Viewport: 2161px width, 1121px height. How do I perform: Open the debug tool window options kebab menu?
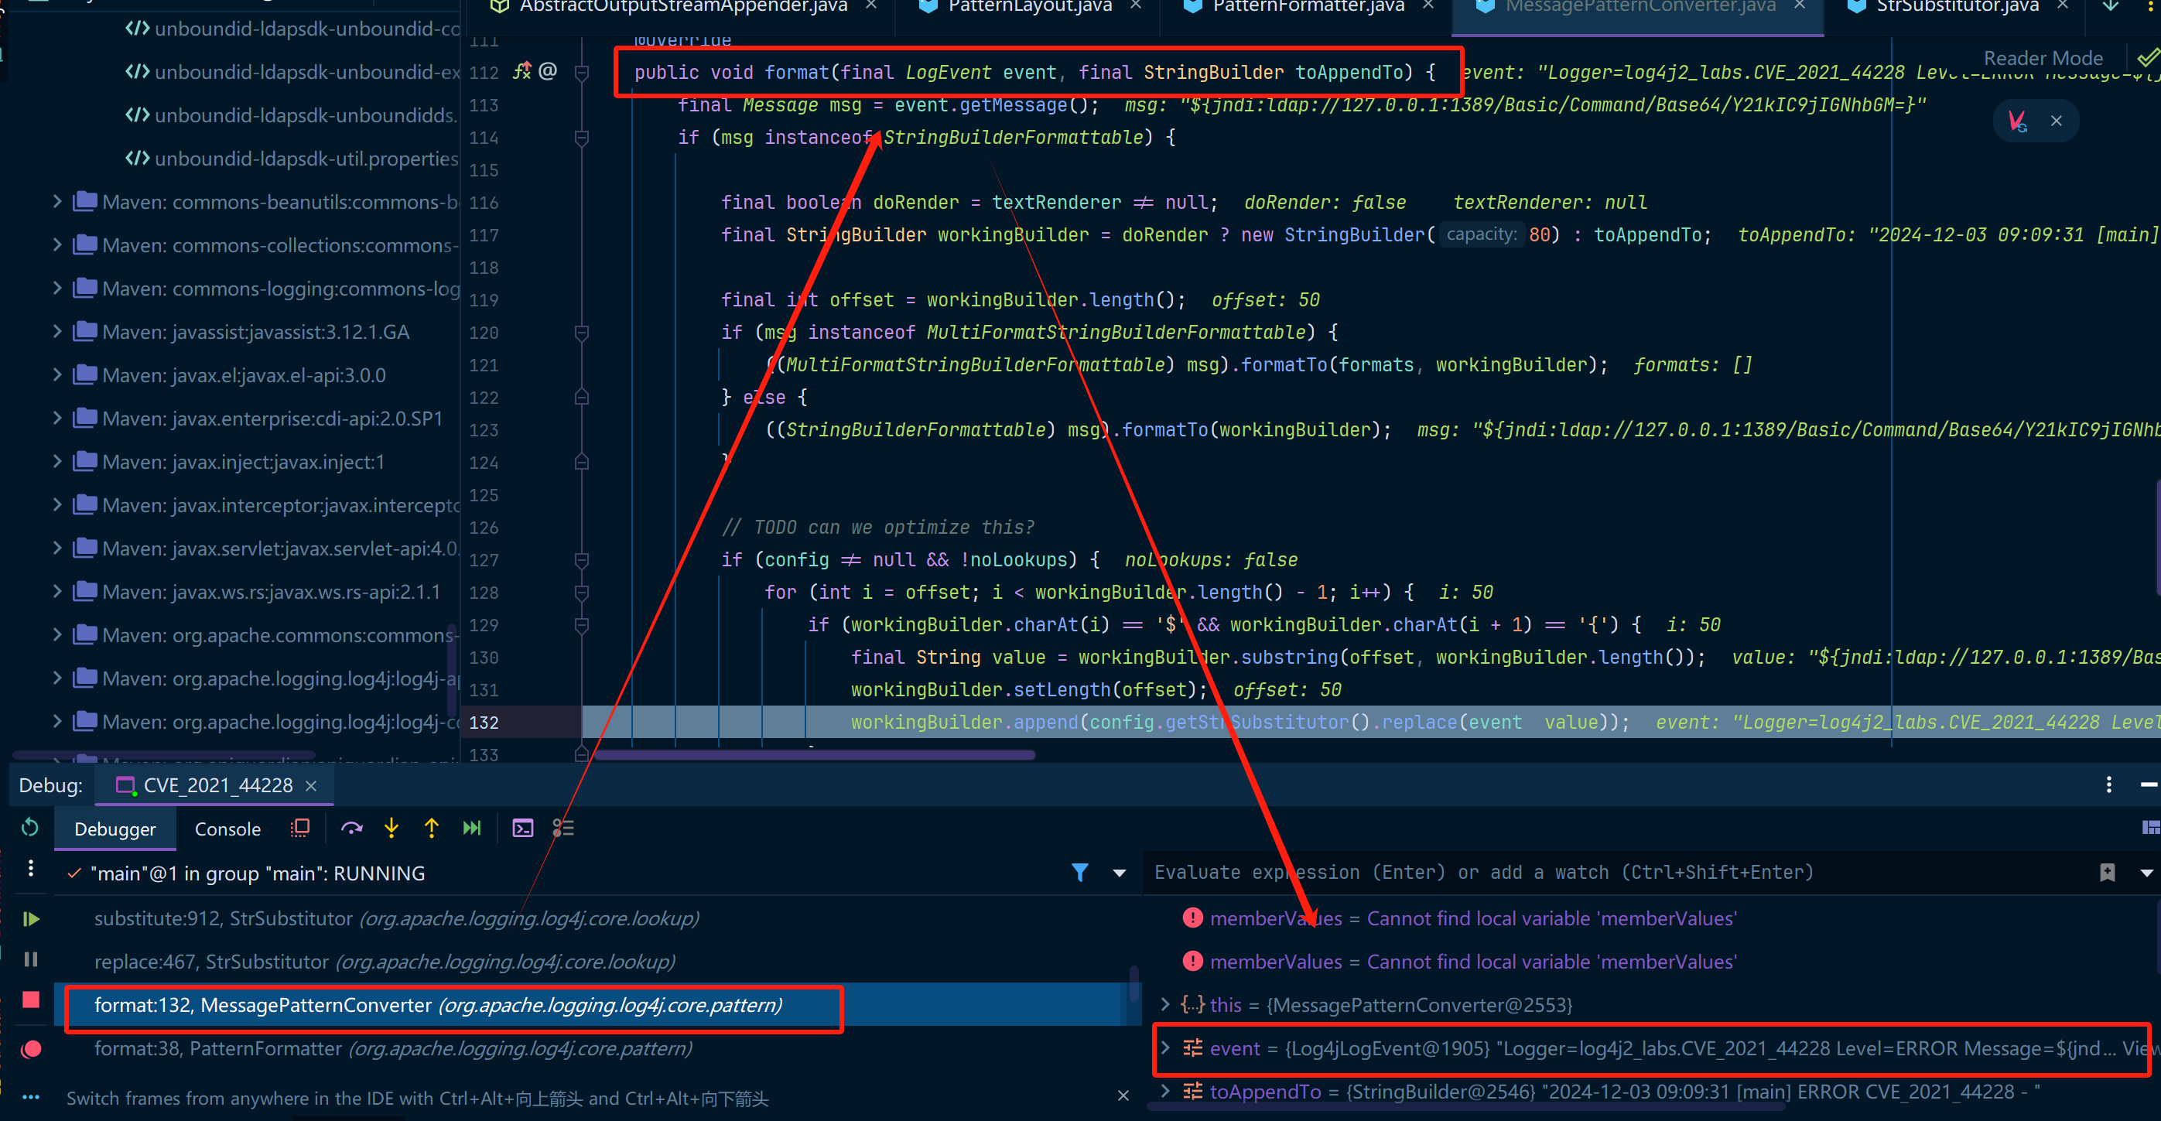[x=2108, y=784]
